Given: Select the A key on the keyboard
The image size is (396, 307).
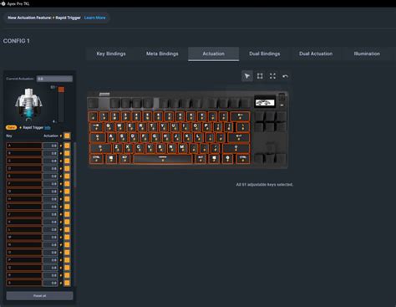Looking at the screenshot, I should (x=111, y=137).
